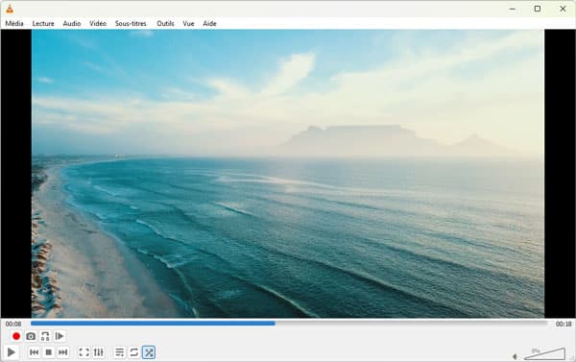Stop playback with the square icon
This screenshot has width=576, height=362.
coord(49,352)
